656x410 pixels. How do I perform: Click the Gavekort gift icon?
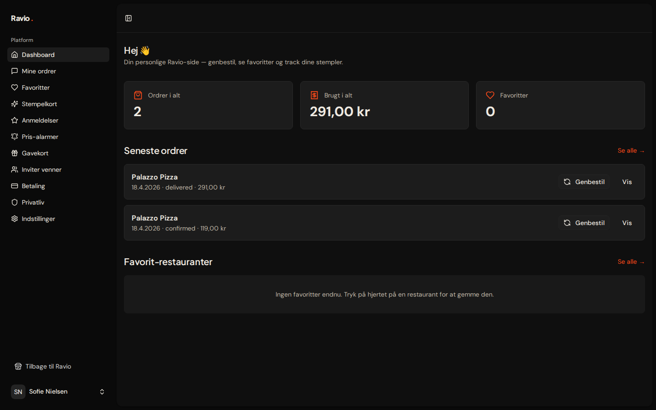coord(15,153)
